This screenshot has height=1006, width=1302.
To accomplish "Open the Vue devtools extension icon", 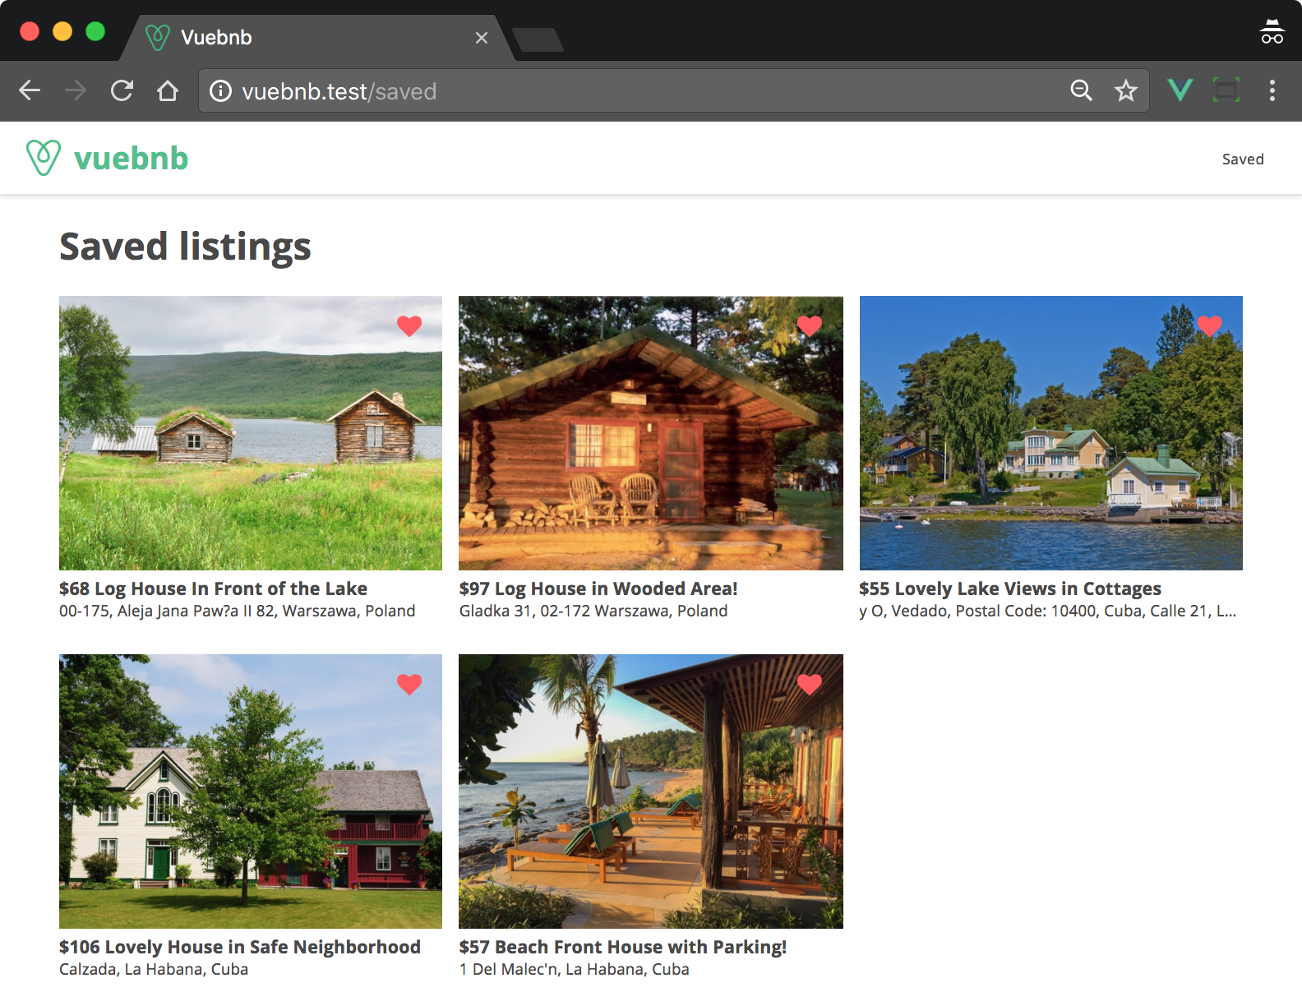I will click(1180, 90).
